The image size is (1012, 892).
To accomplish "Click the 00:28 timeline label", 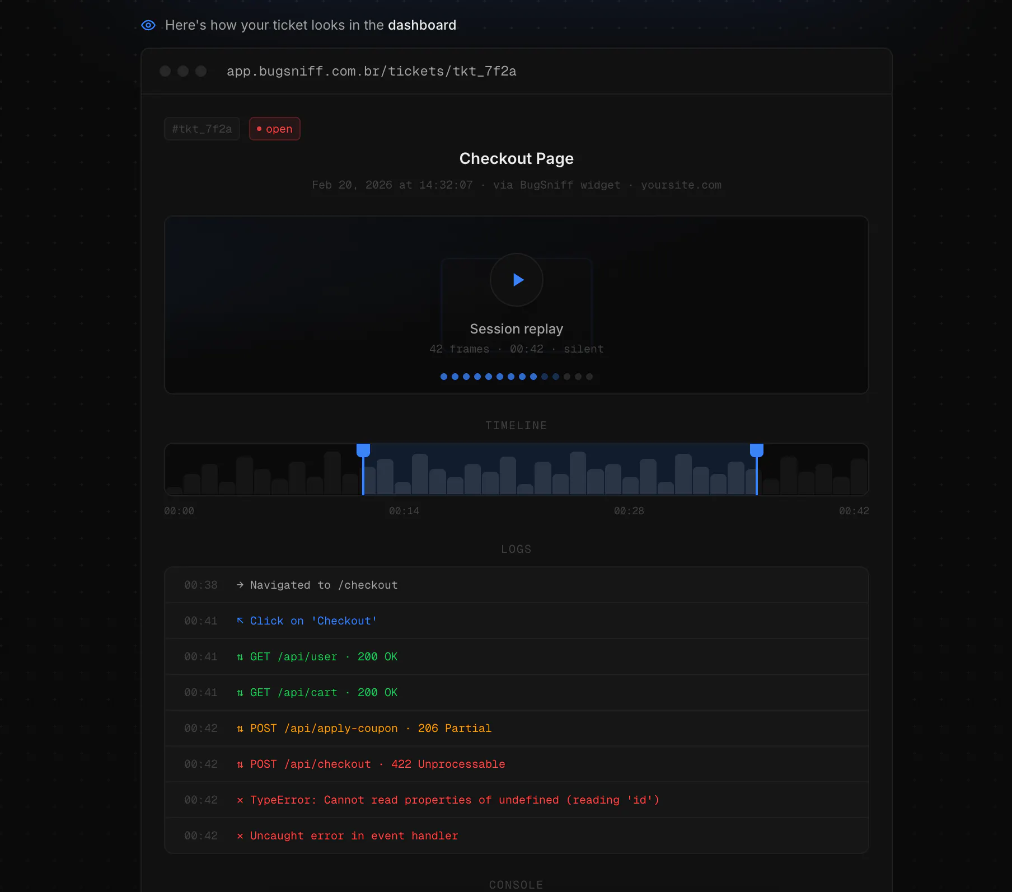I will (x=629, y=511).
